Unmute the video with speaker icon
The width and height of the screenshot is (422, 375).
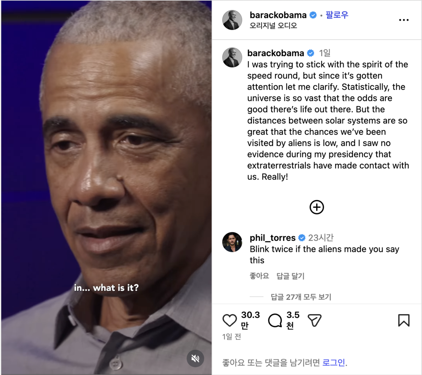pyautogui.click(x=195, y=358)
